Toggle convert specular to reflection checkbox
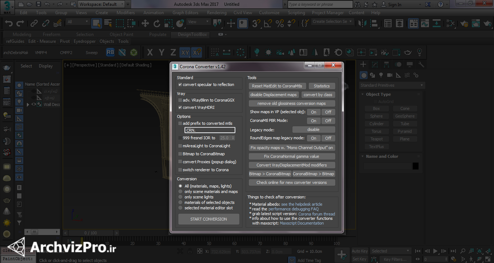The height and width of the screenshot is (263, 494). tap(180, 85)
